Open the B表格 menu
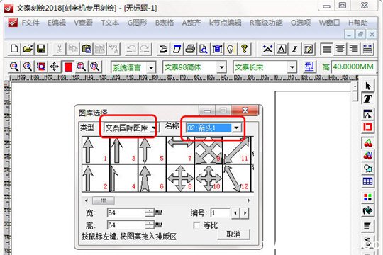The height and width of the screenshot is (255, 383). tap(165, 23)
